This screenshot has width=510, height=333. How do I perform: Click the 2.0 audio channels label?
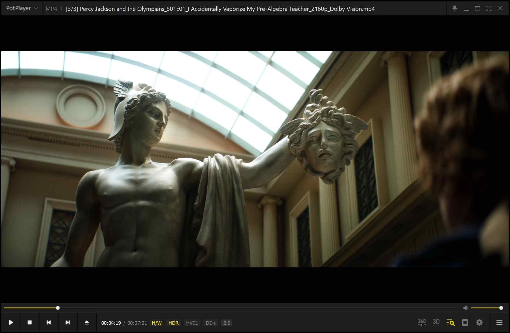(227, 323)
